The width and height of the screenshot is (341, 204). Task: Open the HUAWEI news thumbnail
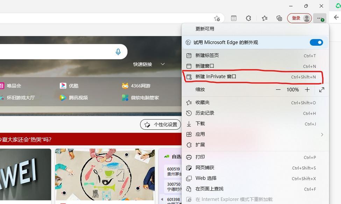click(x=26, y=174)
